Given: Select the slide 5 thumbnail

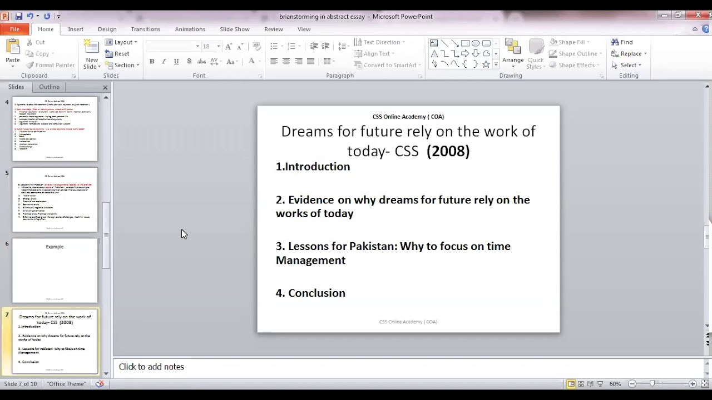Looking at the screenshot, I should pos(55,199).
